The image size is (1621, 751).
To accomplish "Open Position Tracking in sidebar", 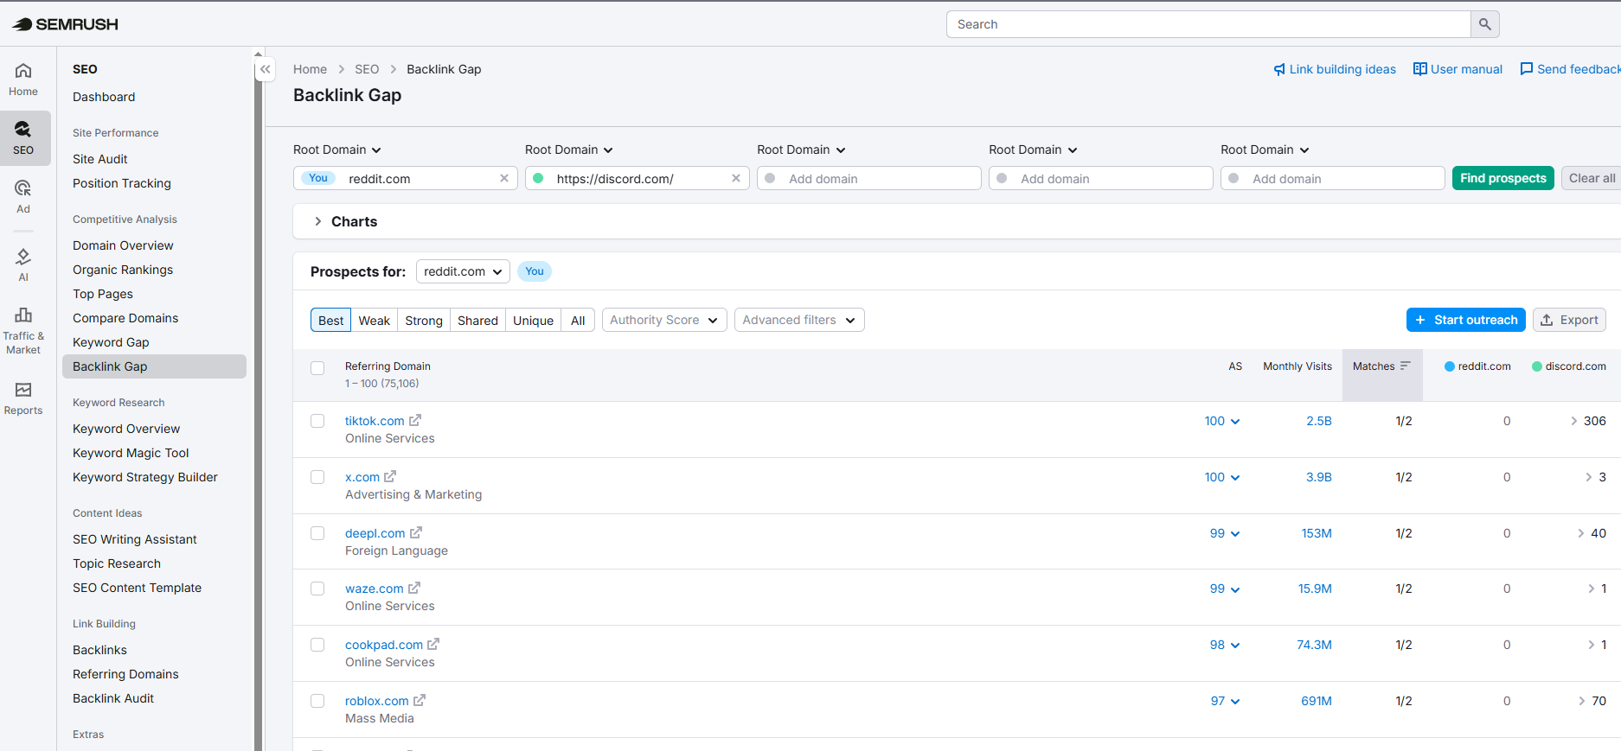I will (x=122, y=183).
